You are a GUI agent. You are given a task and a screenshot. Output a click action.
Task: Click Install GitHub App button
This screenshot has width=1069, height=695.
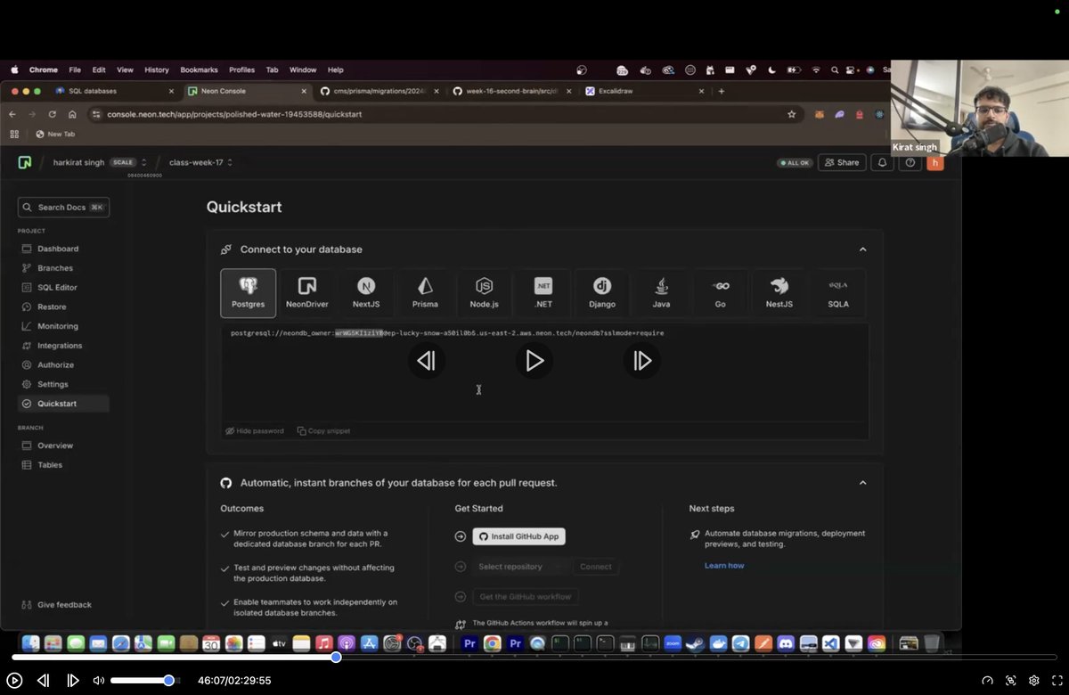pos(519,536)
